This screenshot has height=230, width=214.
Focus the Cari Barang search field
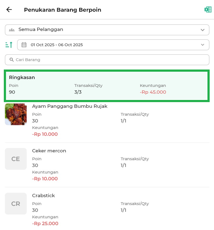point(109,60)
